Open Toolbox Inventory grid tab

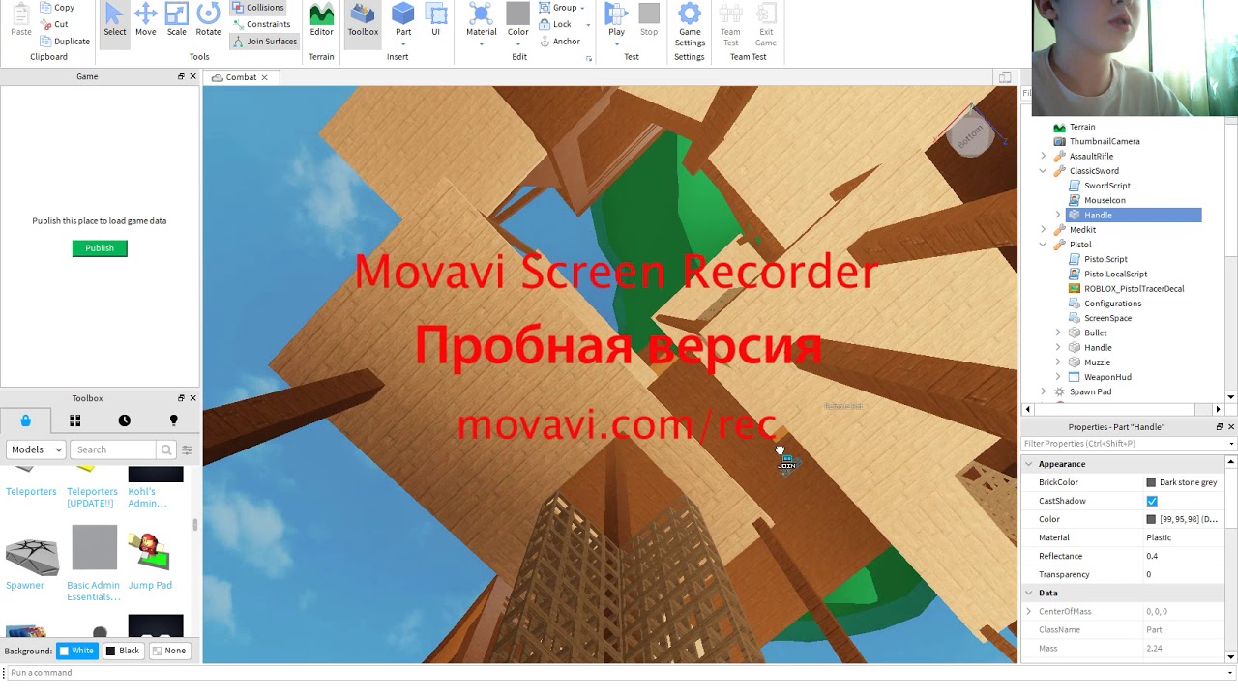[74, 420]
